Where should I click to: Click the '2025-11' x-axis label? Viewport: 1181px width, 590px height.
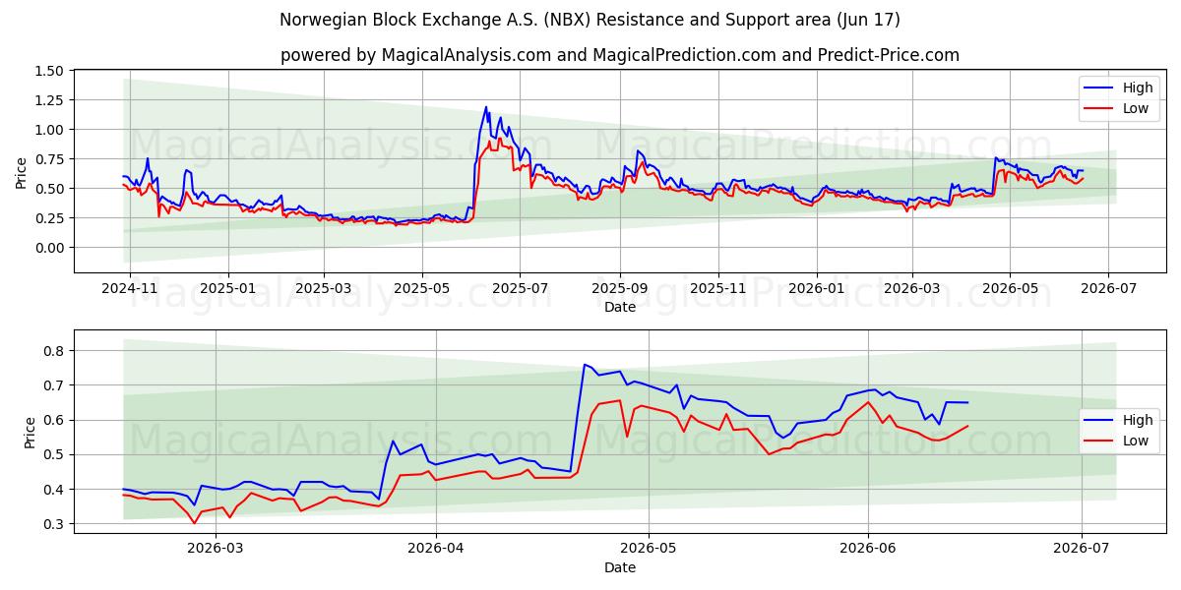[x=717, y=290]
